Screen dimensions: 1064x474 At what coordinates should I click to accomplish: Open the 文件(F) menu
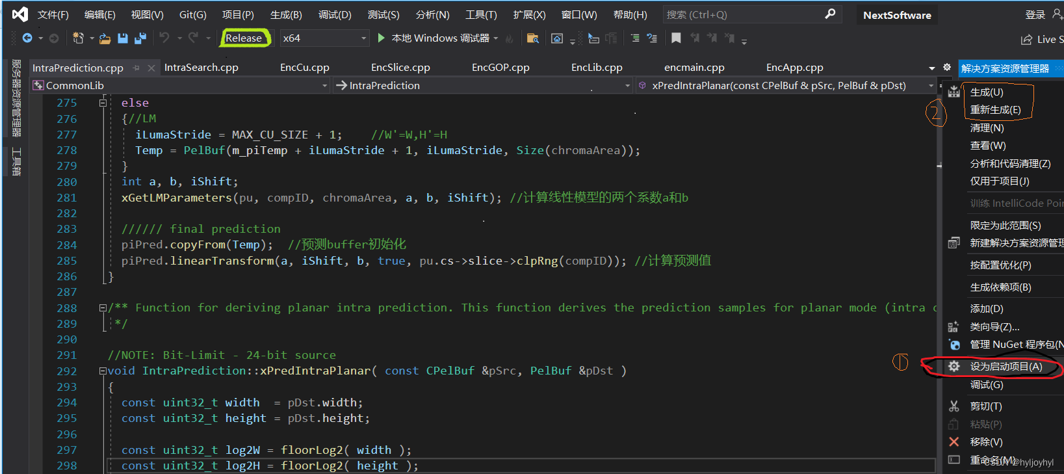(53, 14)
